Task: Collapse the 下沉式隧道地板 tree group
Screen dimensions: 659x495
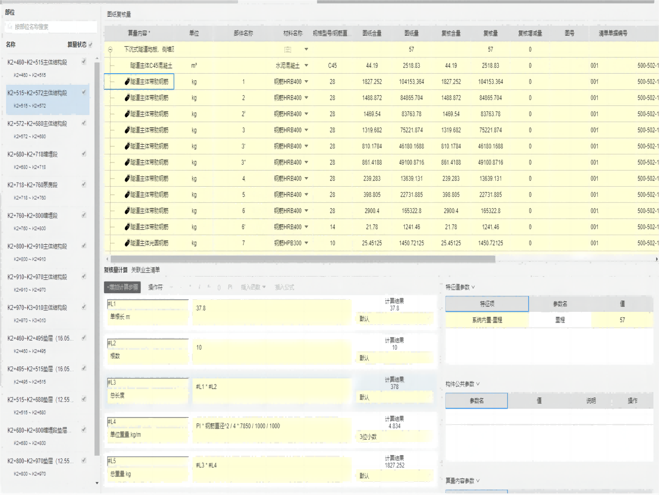Action: 110,49
